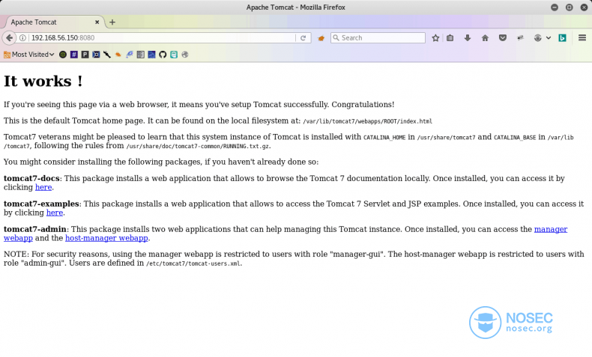Reload the current page

(303, 37)
